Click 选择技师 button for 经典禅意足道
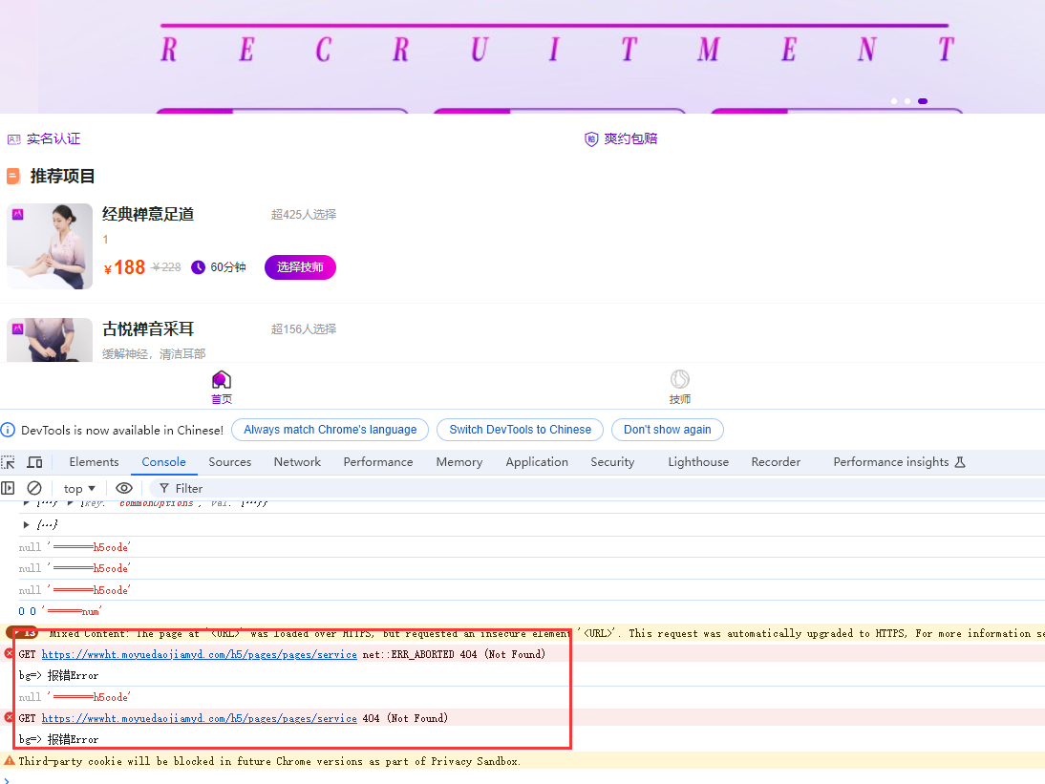This screenshot has height=784, width=1045. coord(300,267)
